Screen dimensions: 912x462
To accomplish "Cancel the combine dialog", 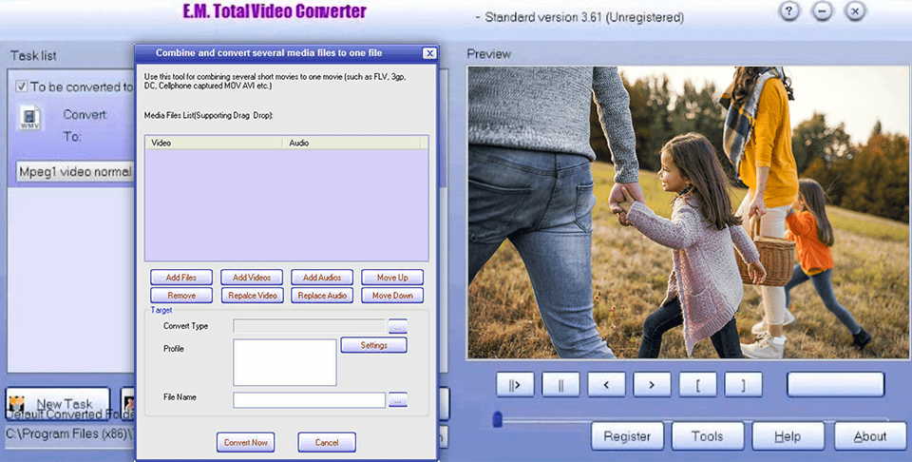I will click(327, 442).
